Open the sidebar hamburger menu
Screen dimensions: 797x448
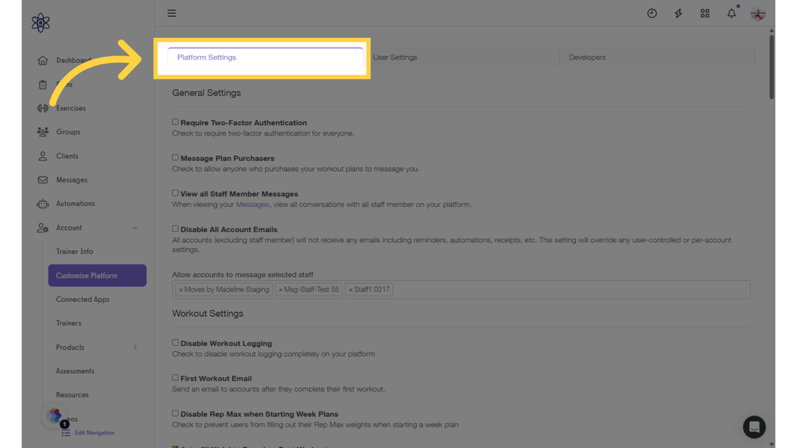172,13
